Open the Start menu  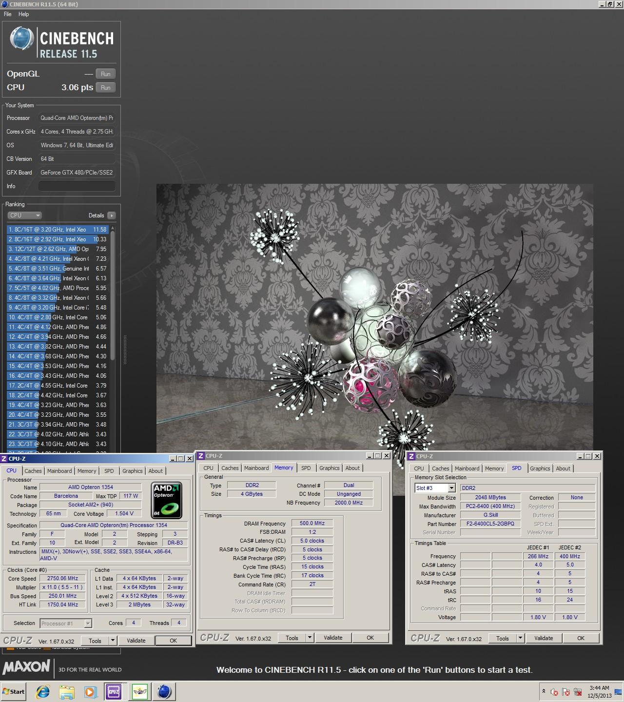14,691
